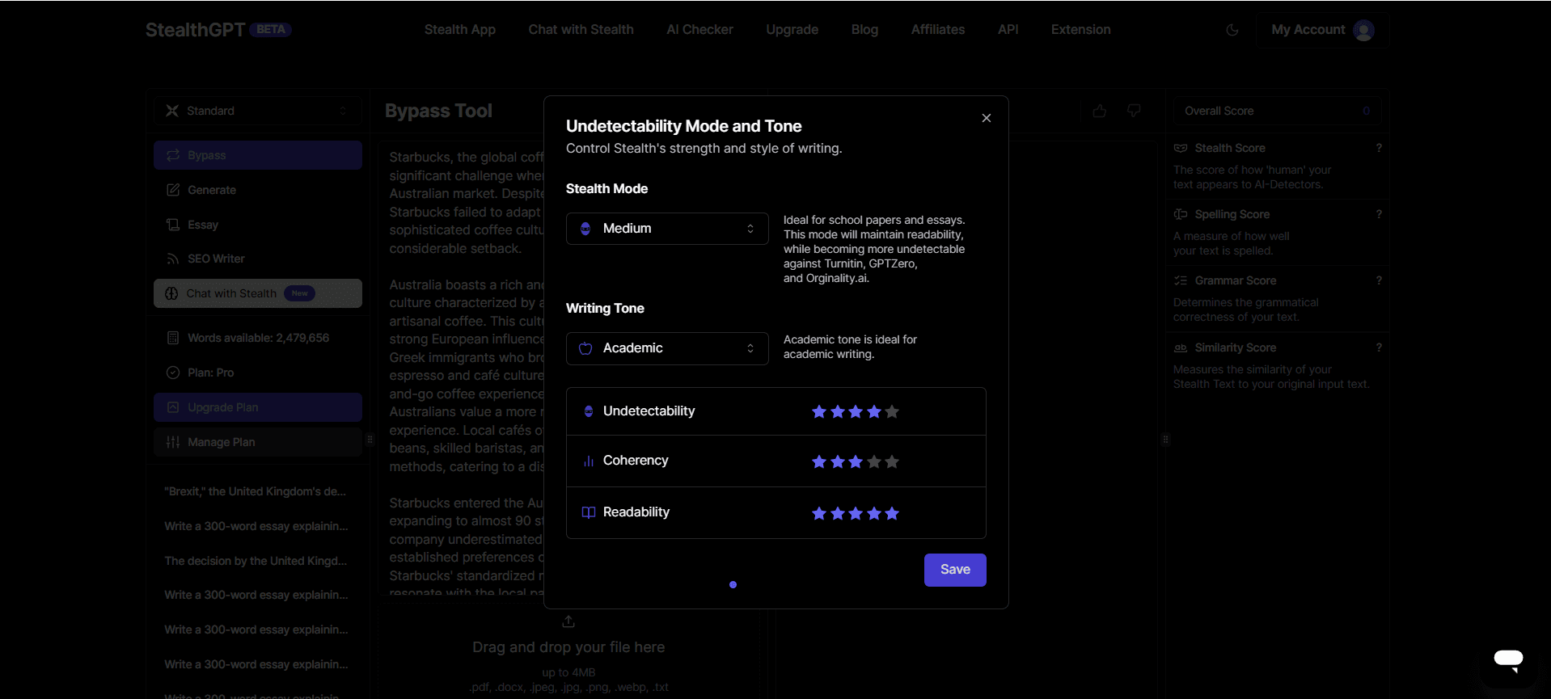Click the thumbs down icon
Viewport: 1551px width, 699px height.
[x=1134, y=111]
